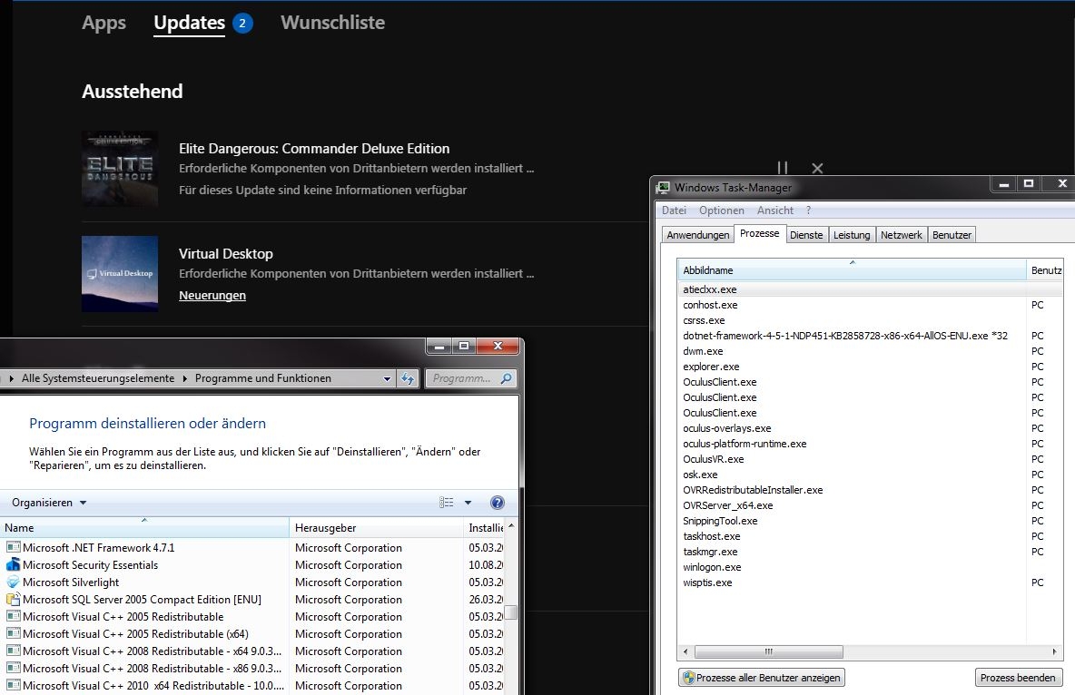Click Prozesse aller Benutzer anzeigen button
This screenshot has width=1075, height=695.
pyautogui.click(x=762, y=678)
